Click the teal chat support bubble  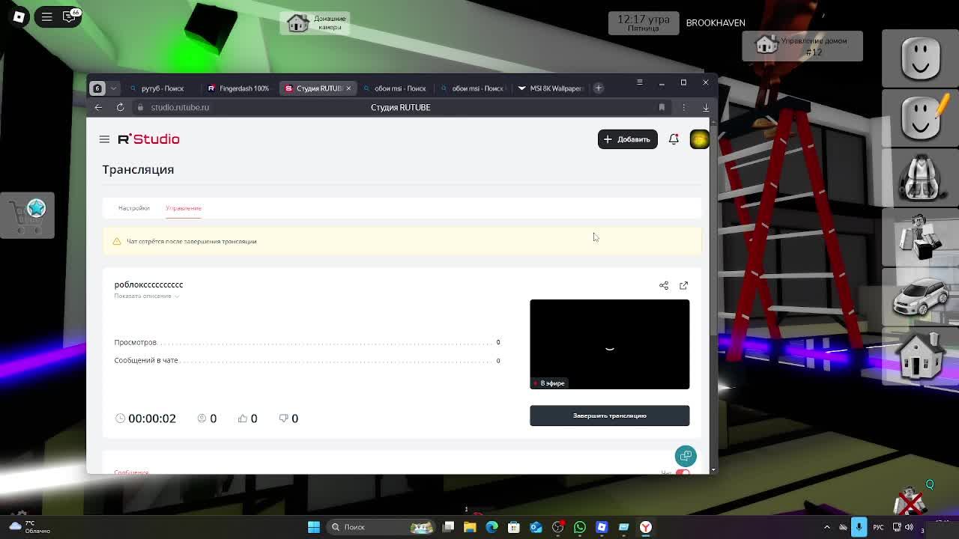[686, 456]
